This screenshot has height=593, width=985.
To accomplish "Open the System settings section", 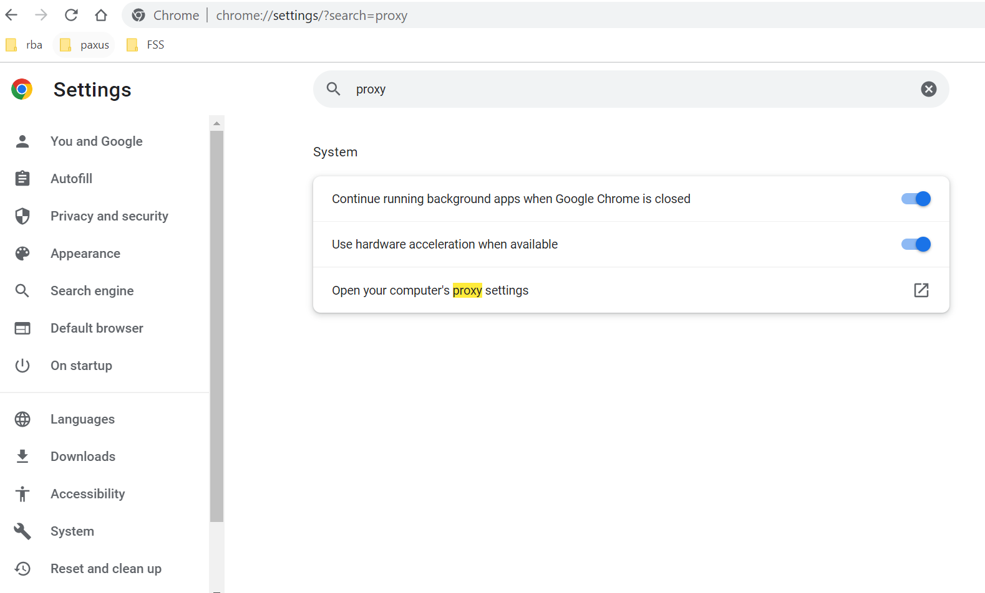I will [x=72, y=531].
